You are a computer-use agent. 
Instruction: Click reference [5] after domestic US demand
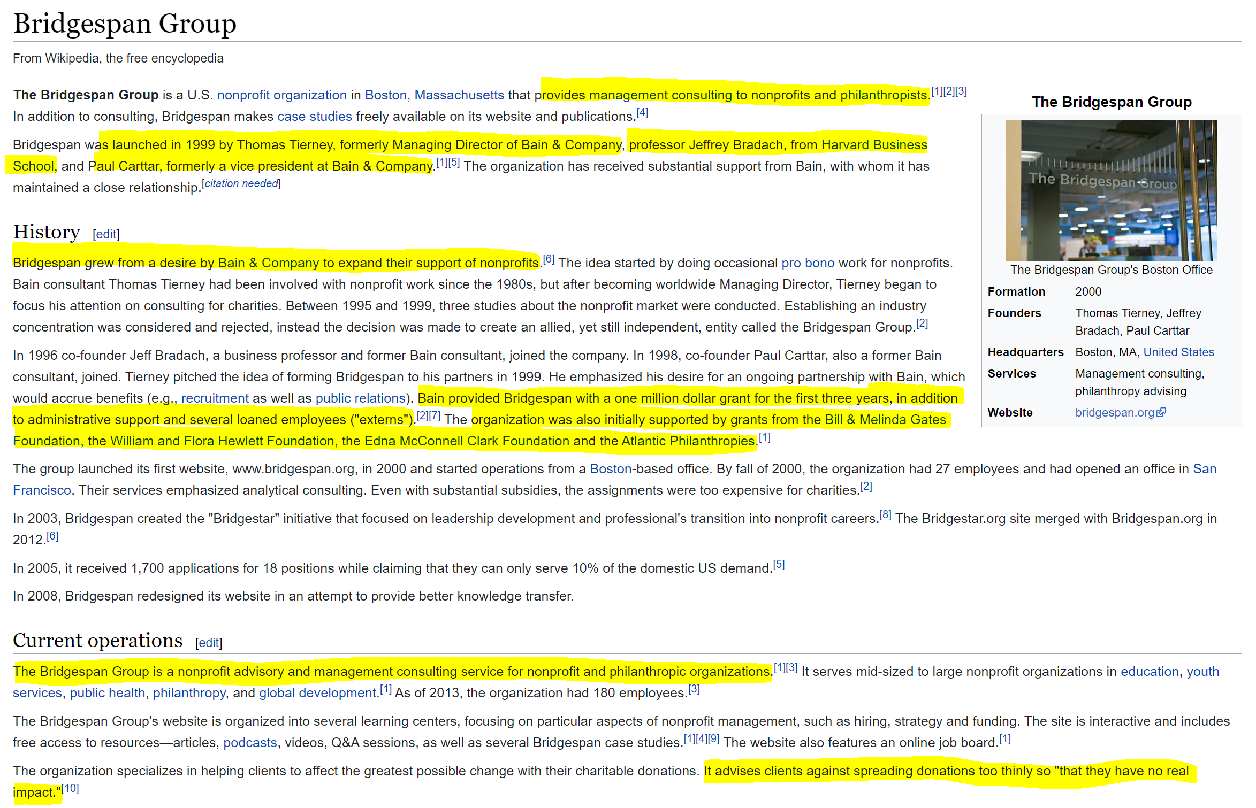pyautogui.click(x=779, y=565)
